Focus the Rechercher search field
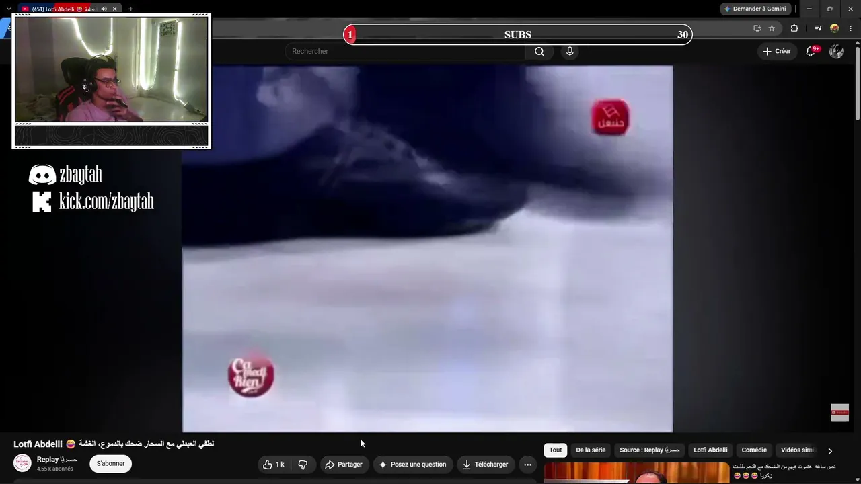 406,52
